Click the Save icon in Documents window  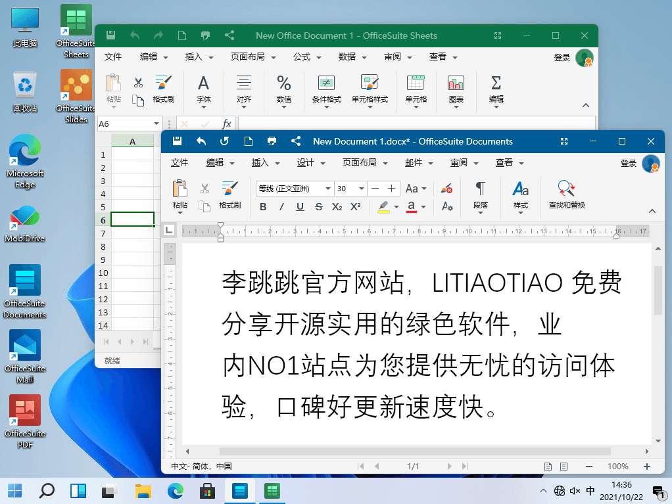click(177, 141)
